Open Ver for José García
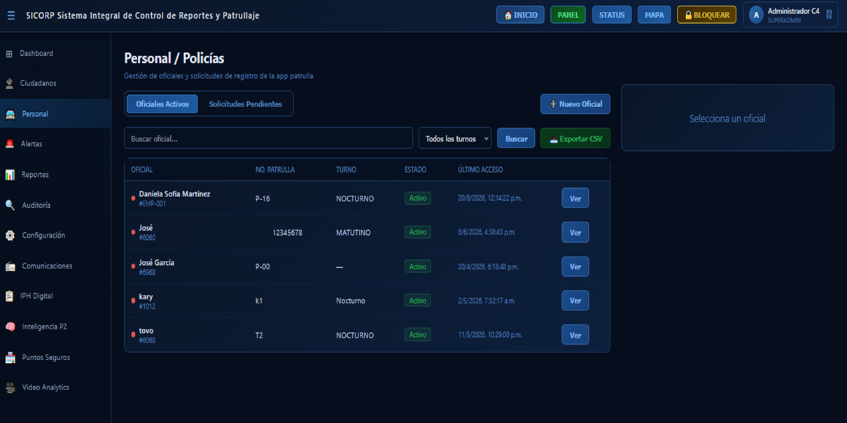 pyautogui.click(x=575, y=266)
